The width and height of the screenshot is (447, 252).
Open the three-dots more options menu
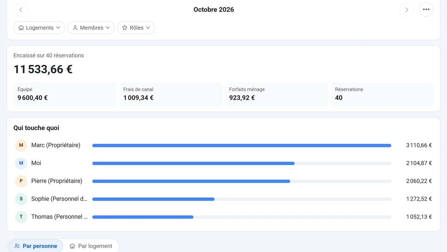click(426, 10)
